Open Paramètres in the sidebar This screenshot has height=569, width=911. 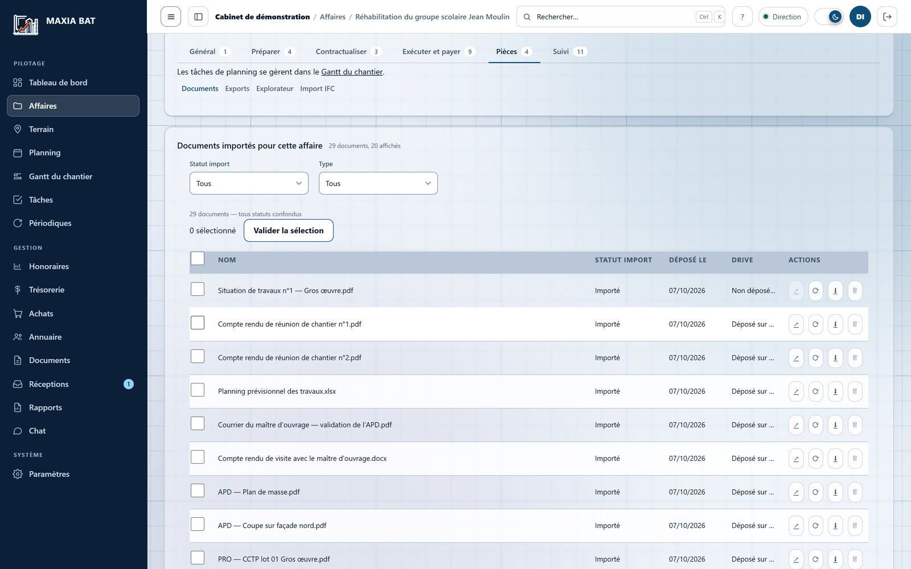click(x=73, y=474)
